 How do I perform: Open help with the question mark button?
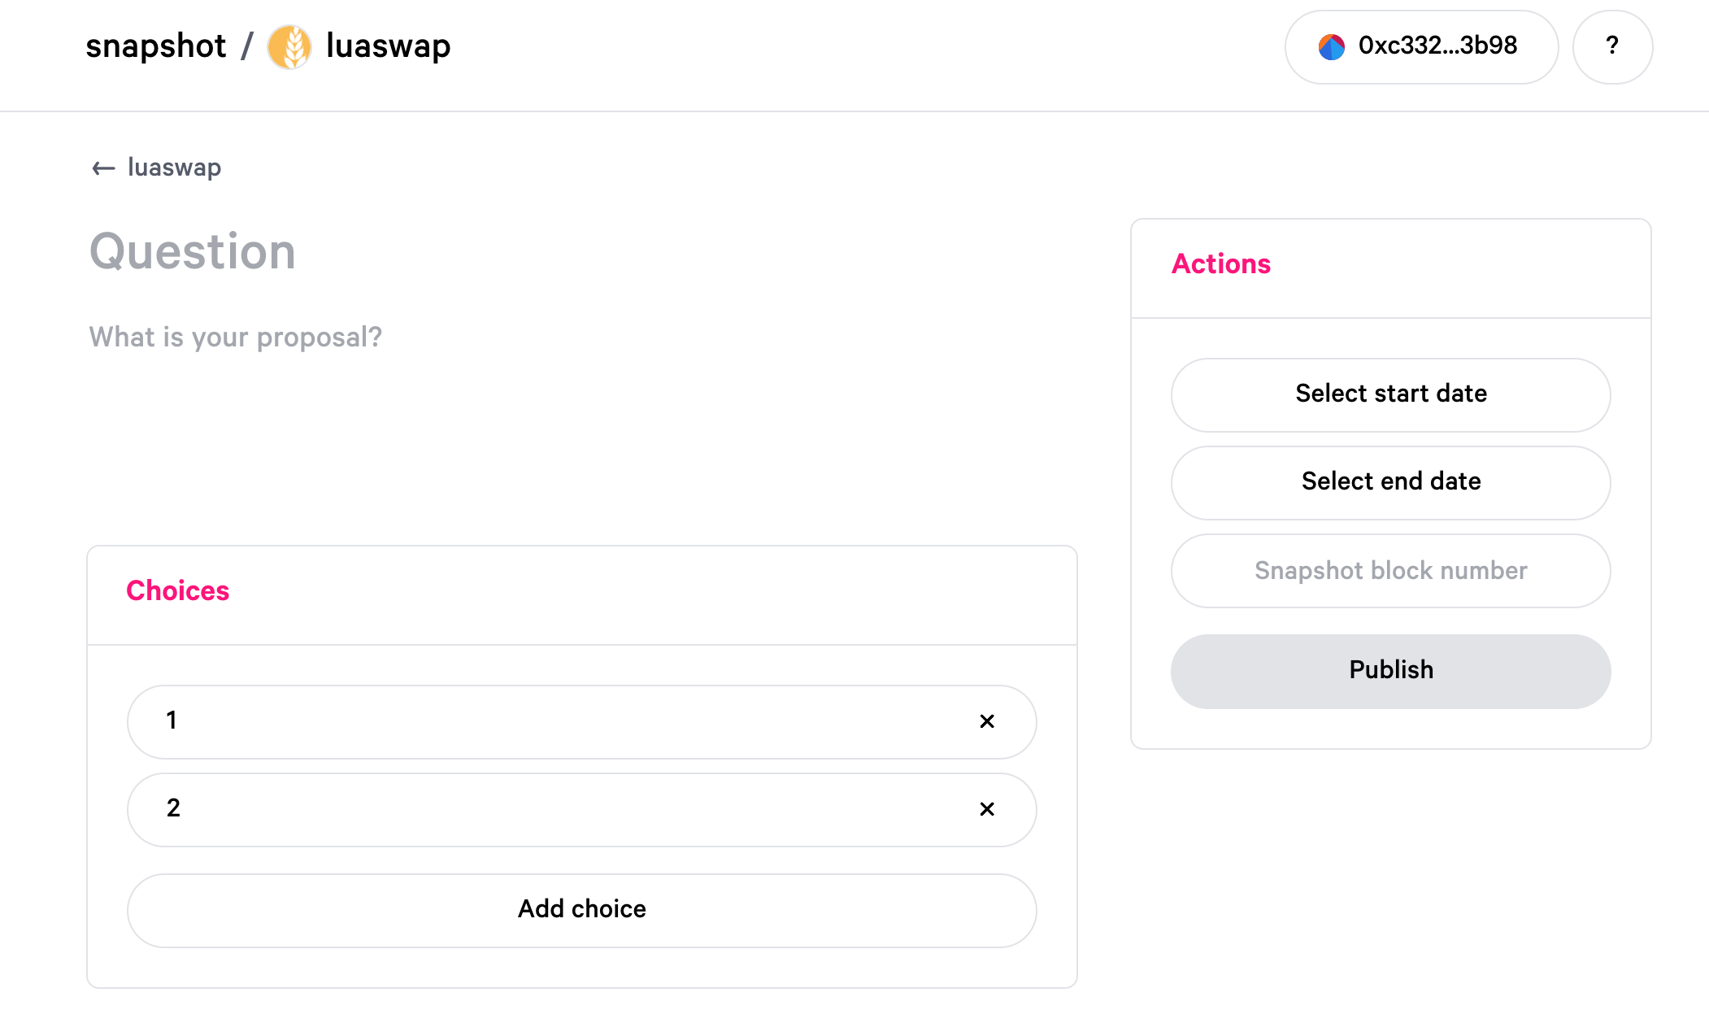tap(1612, 47)
